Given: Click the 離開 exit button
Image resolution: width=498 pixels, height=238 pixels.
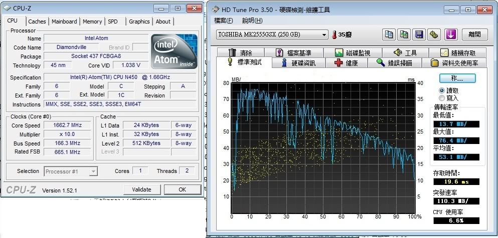Looking at the screenshot, I should 474,34.
